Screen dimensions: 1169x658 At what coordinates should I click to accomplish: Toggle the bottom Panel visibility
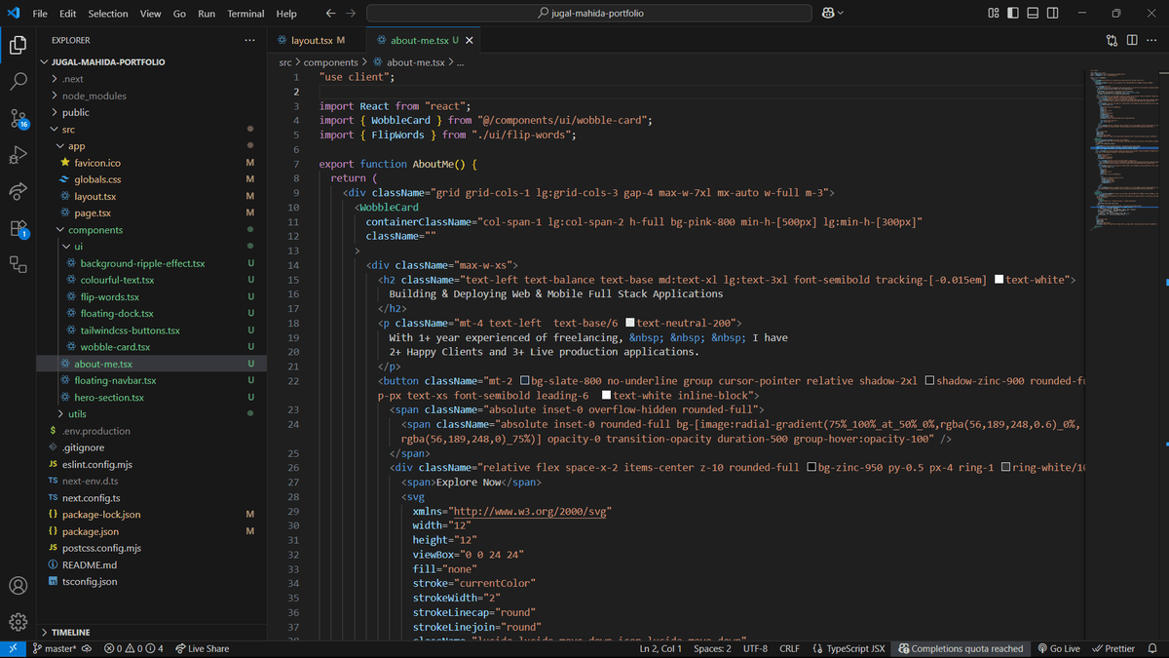pyautogui.click(x=1034, y=13)
